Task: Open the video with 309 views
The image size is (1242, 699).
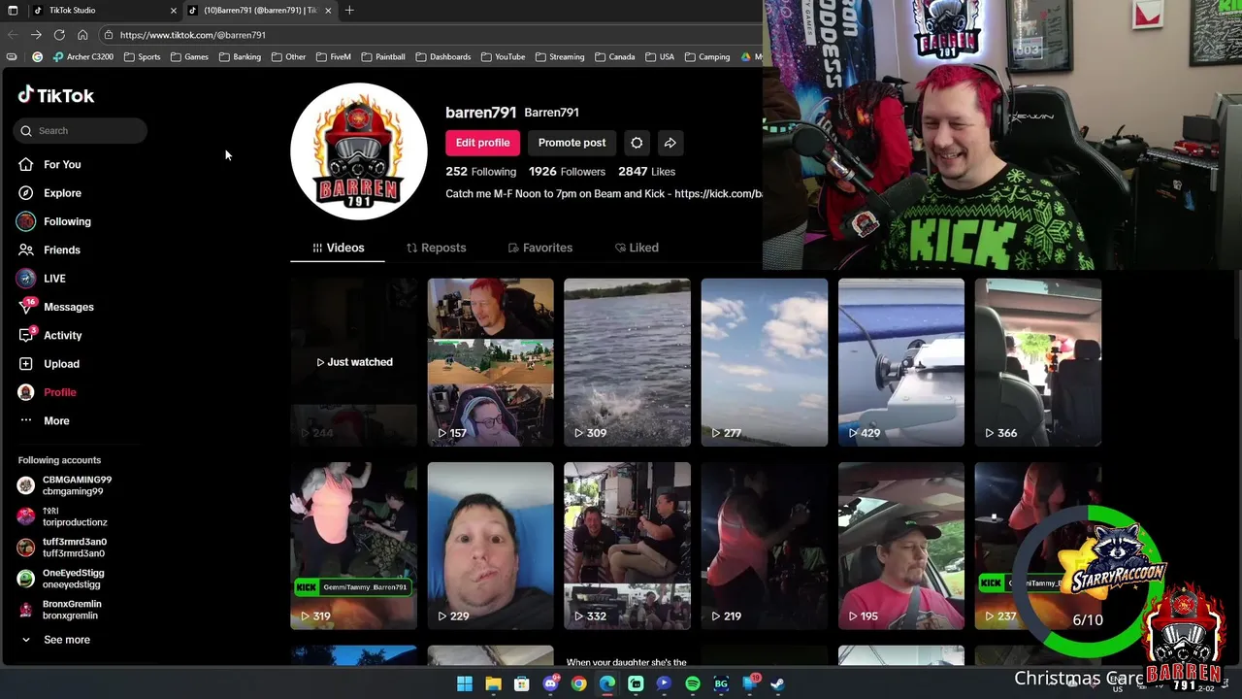Action: (x=628, y=362)
